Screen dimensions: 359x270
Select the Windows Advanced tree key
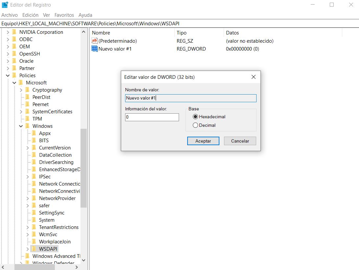pyautogui.click(x=56, y=256)
